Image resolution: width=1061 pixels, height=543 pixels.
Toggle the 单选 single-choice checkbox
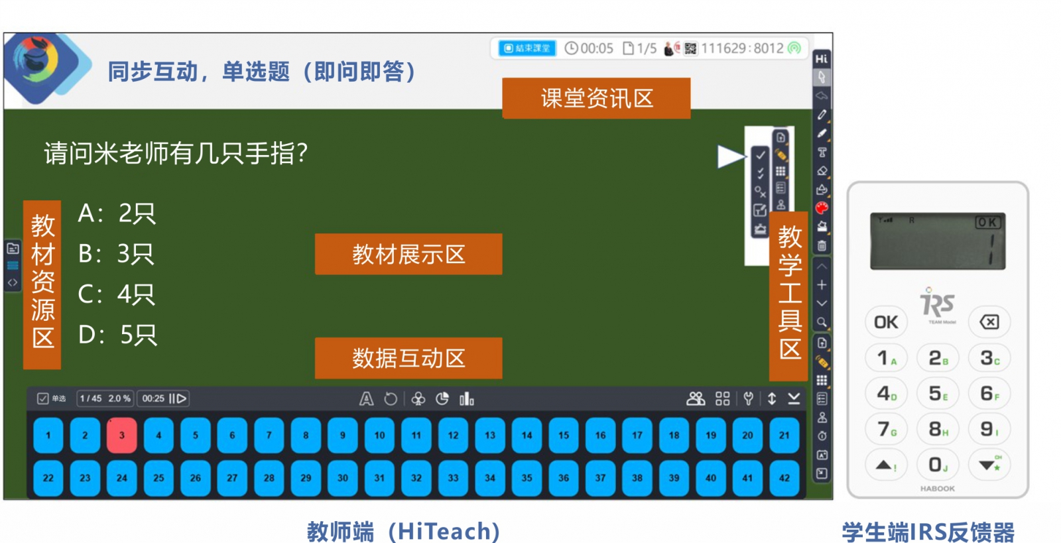[43, 398]
